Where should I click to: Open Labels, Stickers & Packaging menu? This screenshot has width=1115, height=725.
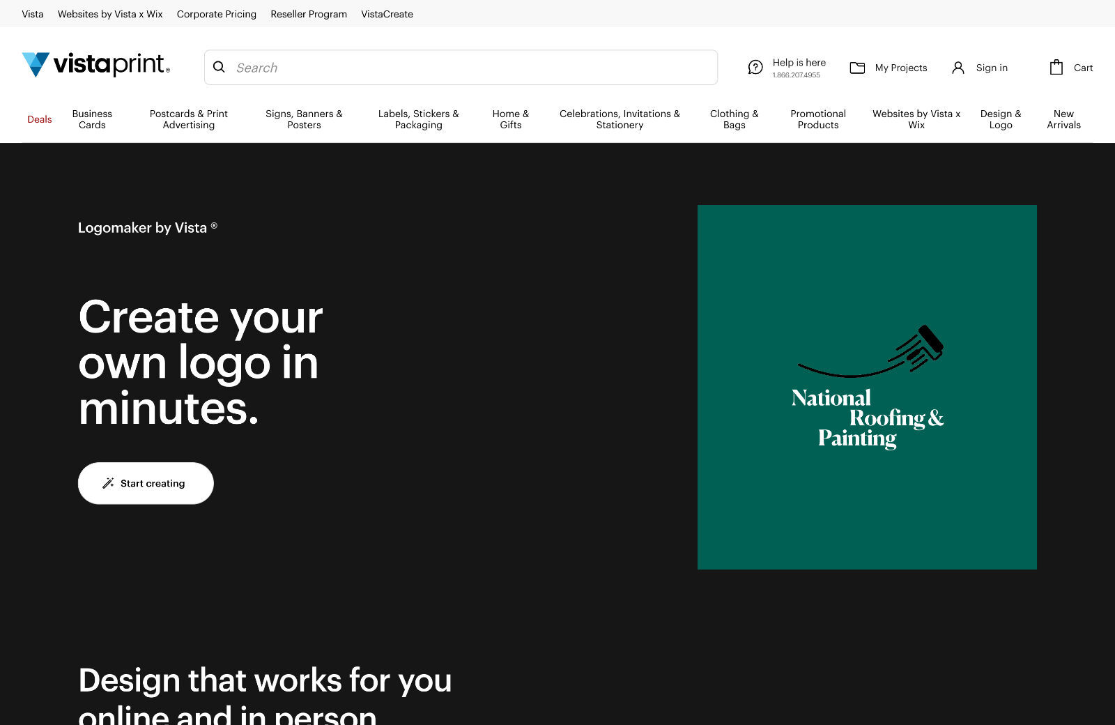(x=419, y=119)
